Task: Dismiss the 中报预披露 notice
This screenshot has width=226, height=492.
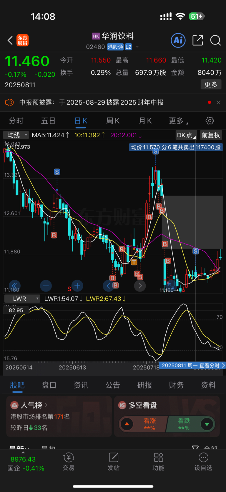Action: [x=218, y=102]
